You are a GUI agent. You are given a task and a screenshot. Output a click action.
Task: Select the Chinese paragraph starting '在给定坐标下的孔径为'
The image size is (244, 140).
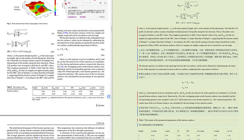point(188,111)
